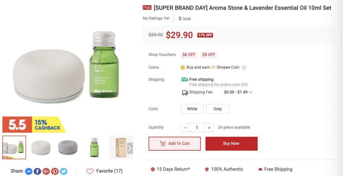Select White color option

192,109
